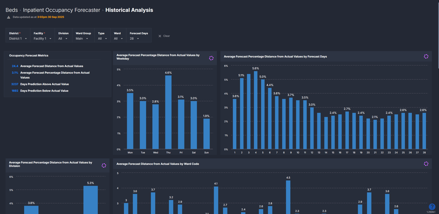Expand the Ward dropdown set to All
The image size is (439, 214).
pyautogui.click(x=118, y=38)
